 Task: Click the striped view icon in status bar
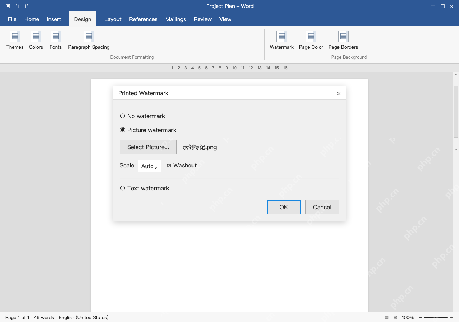click(x=387, y=318)
